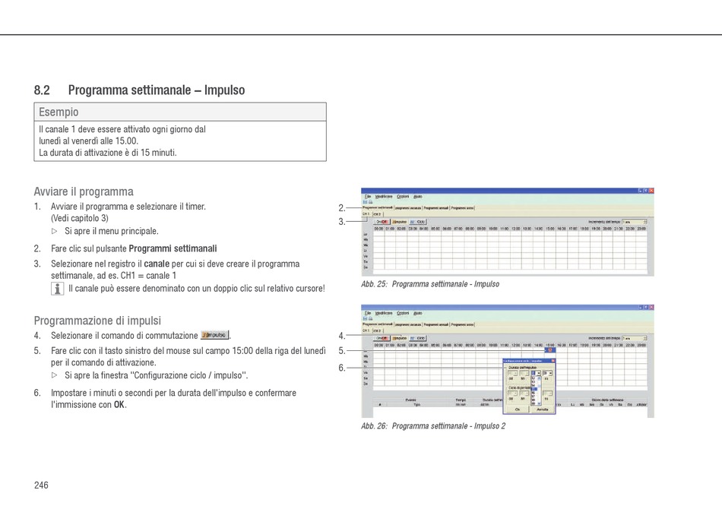722x509 pixels.
Task: Open the File menu in figure 26
Action: pos(368,313)
